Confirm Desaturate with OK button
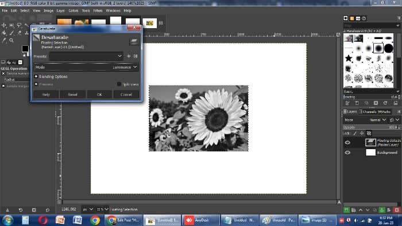The height and width of the screenshot is (226, 402). [x=99, y=95]
